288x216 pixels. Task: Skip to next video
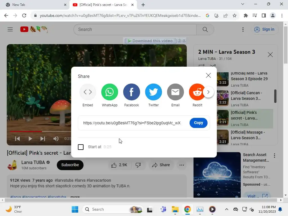pos(43,139)
